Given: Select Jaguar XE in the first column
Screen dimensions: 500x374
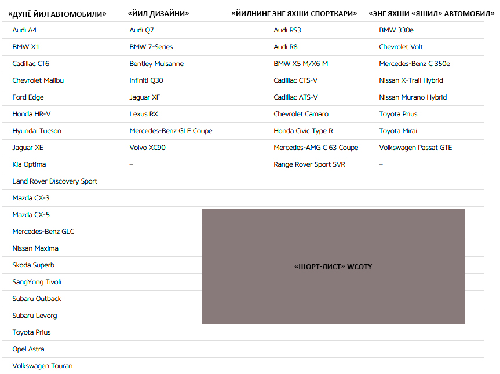Looking at the screenshot, I should tap(28, 148).
